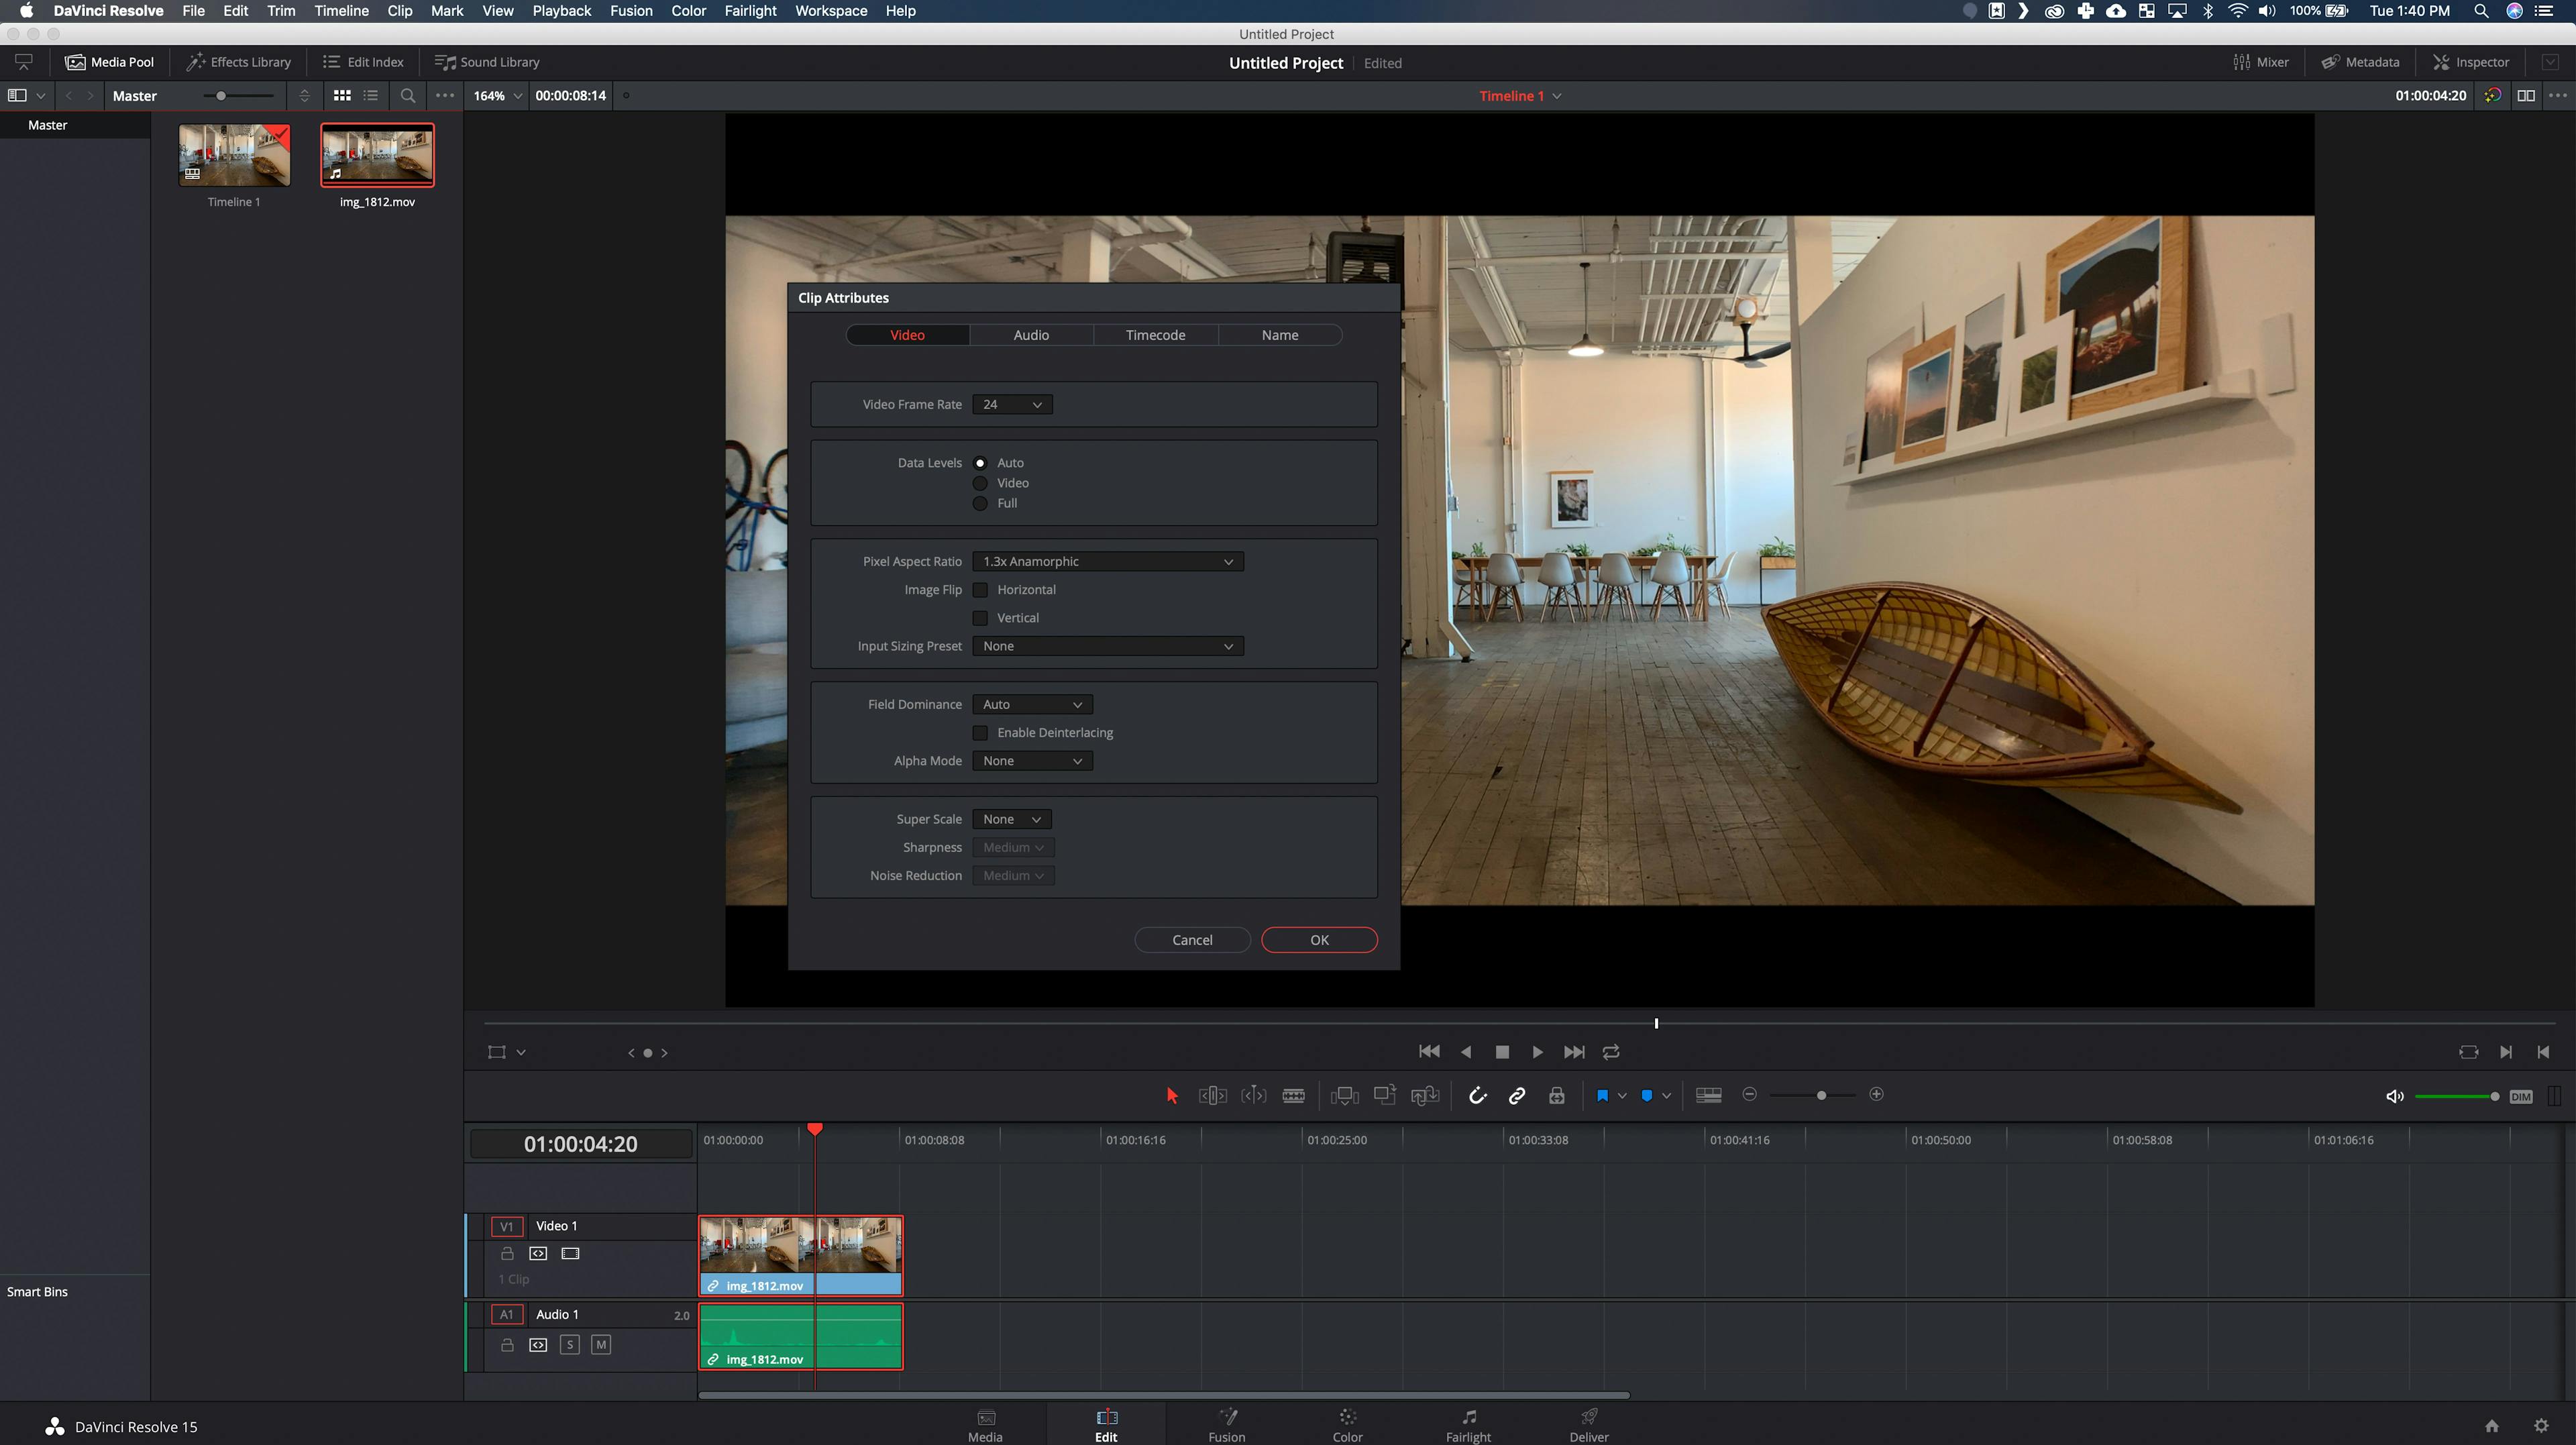The width and height of the screenshot is (2576, 1445).
Task: Adjust timeline zoom slider handle
Action: pos(1821,1095)
